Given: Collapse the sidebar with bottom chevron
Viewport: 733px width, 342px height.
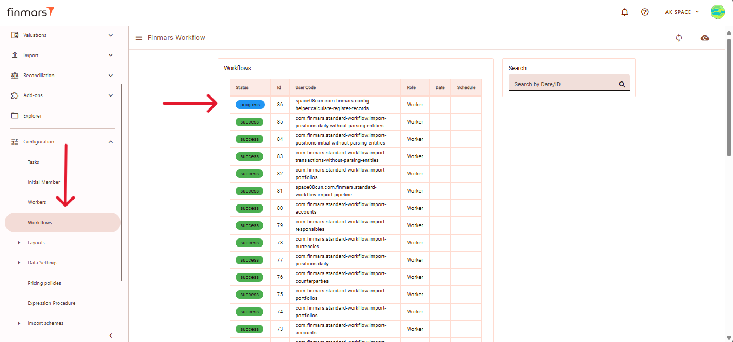Looking at the screenshot, I should pos(111,336).
